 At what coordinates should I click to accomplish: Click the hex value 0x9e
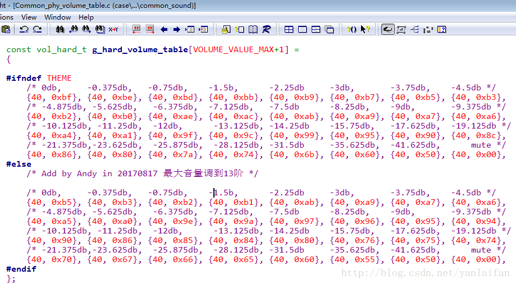(x=183, y=222)
